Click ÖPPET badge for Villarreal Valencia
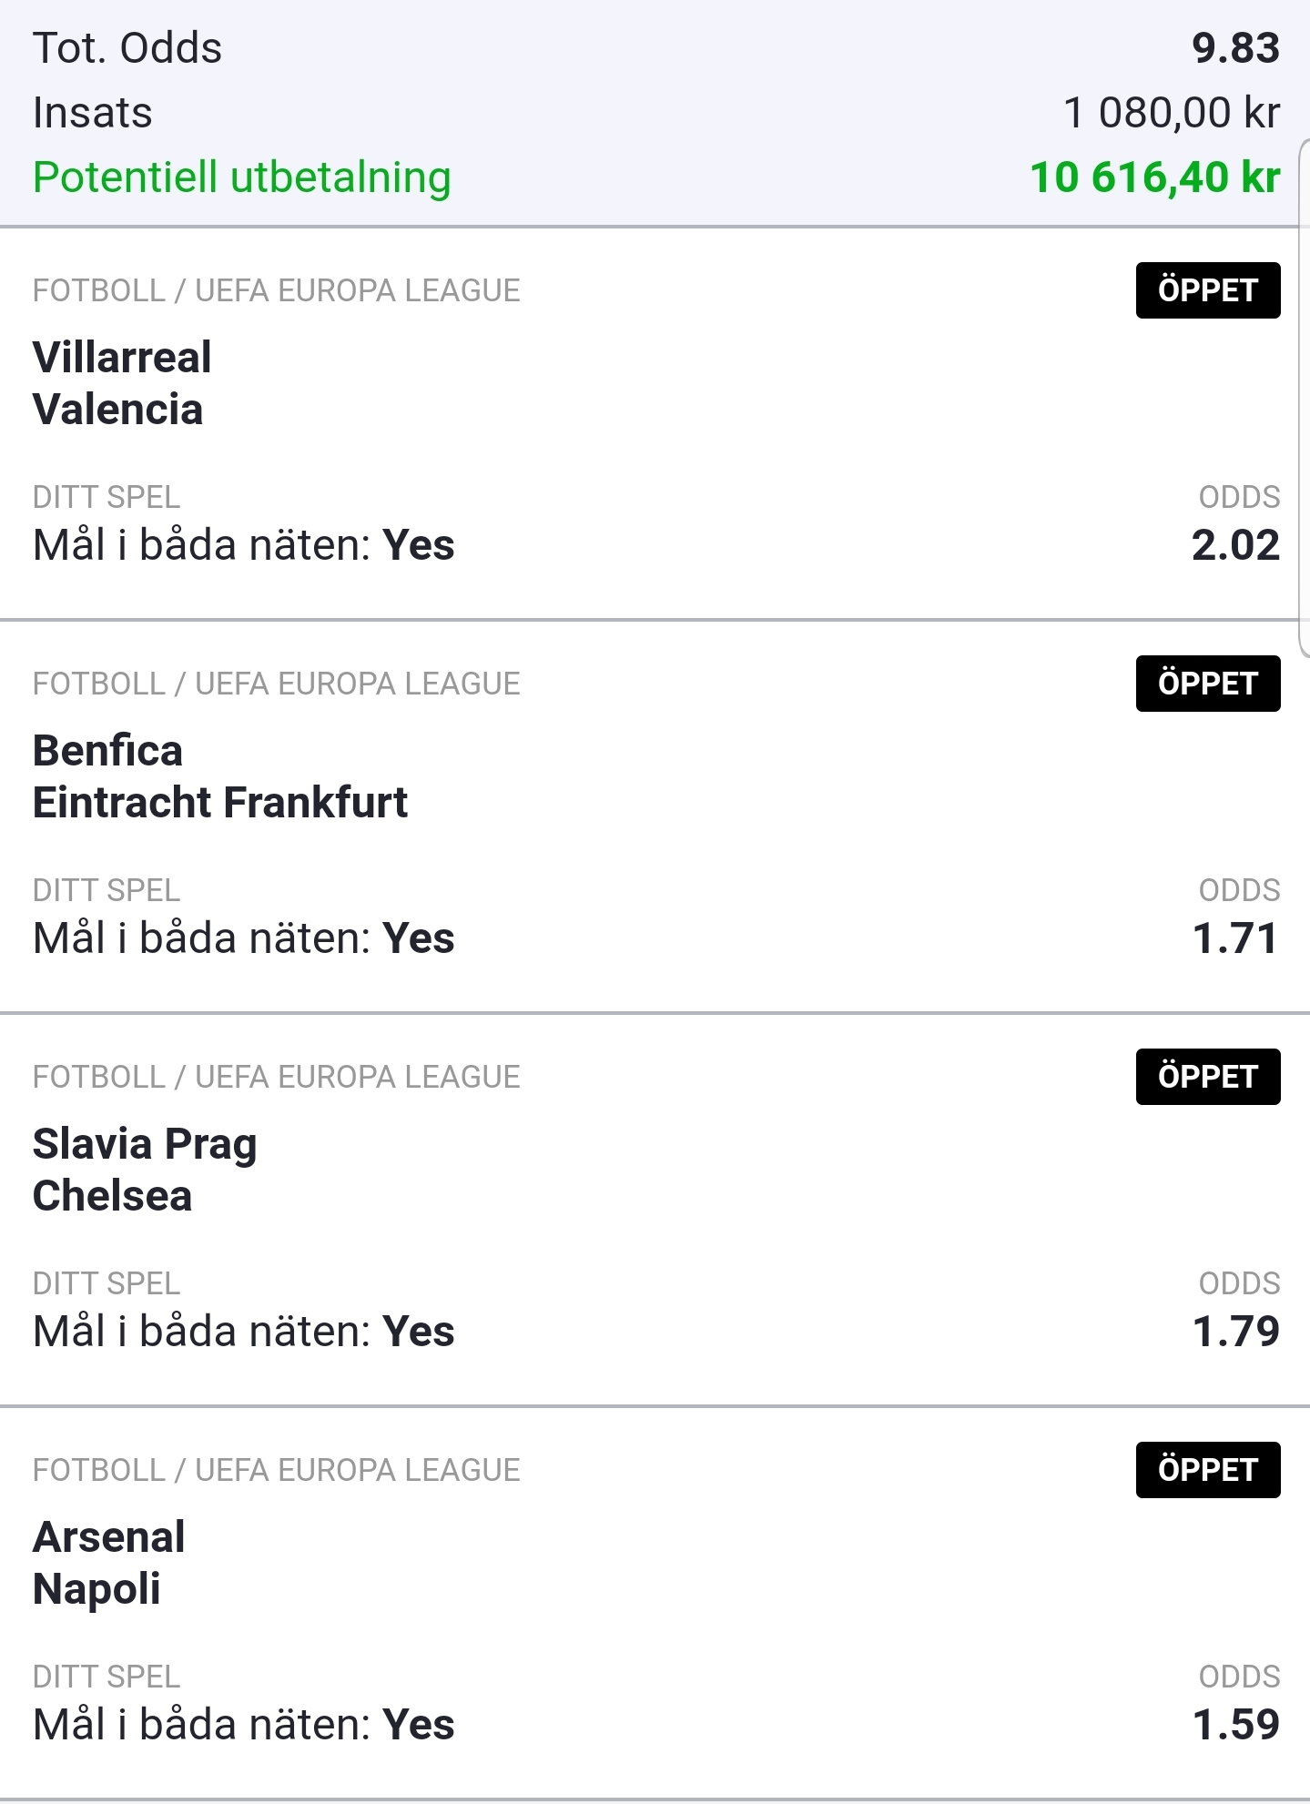Screen dimensions: 1310x1804 (1207, 290)
